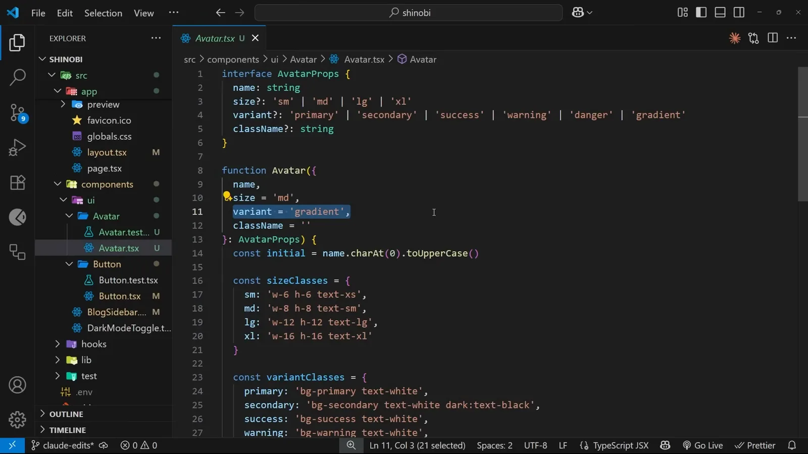Open the File menu

tap(38, 13)
